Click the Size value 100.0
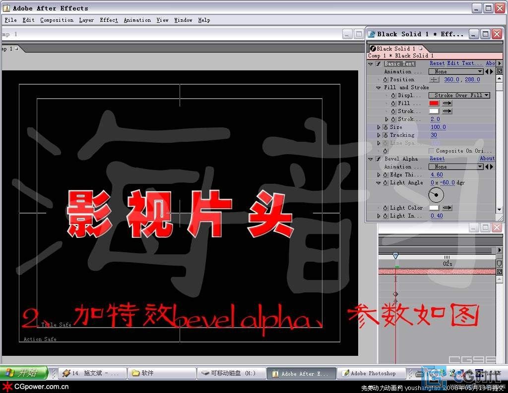This screenshot has width=508, height=393. point(438,127)
